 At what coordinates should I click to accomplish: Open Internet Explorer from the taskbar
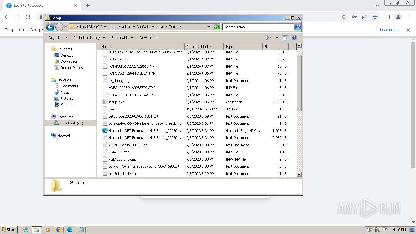point(26,230)
